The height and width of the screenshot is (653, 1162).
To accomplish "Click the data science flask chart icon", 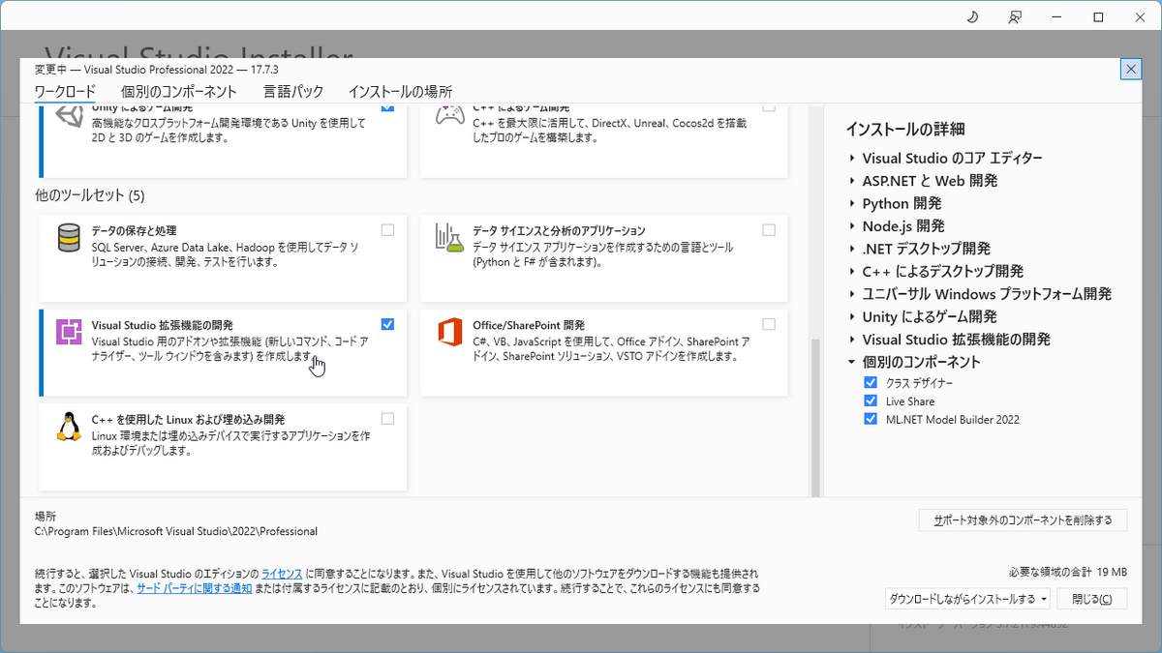I will tap(449, 238).
